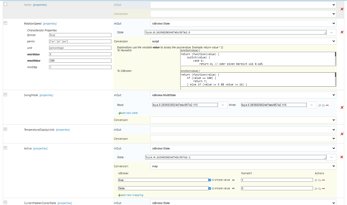347x205 pixels.
Task: Remove the RotationSpeed characteristic with red X
Action: (x=342, y=32)
